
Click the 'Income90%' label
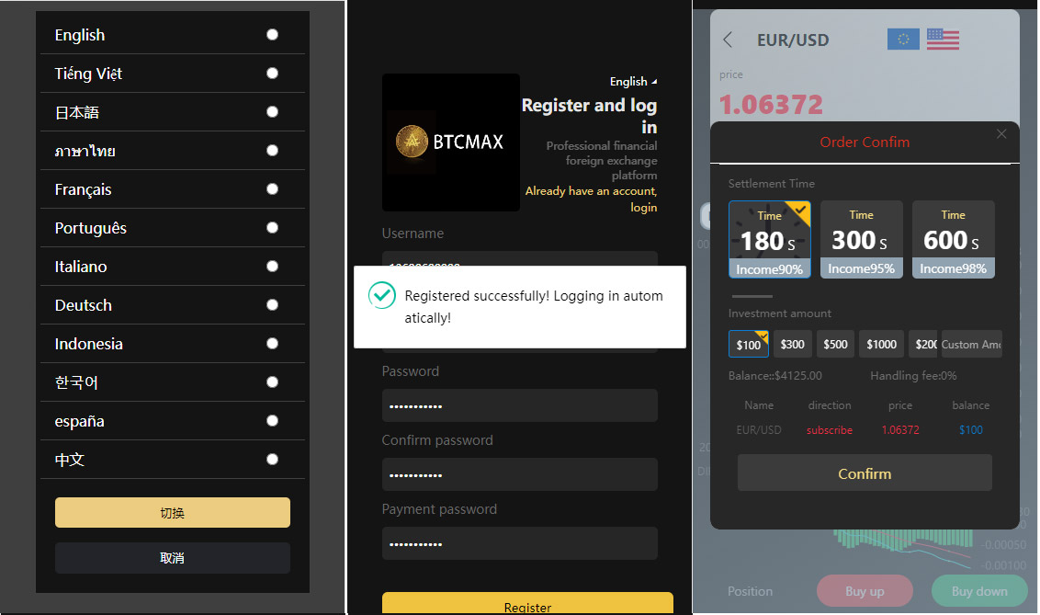coord(769,269)
